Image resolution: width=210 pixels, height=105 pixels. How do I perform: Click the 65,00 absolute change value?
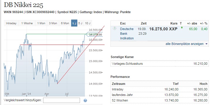(193, 29)
